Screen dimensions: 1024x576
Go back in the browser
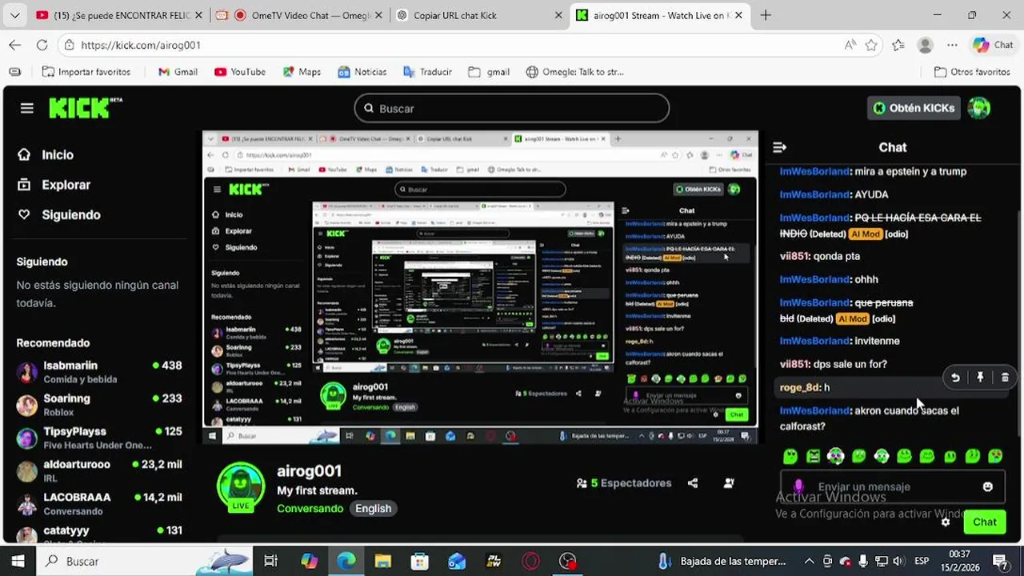point(14,45)
